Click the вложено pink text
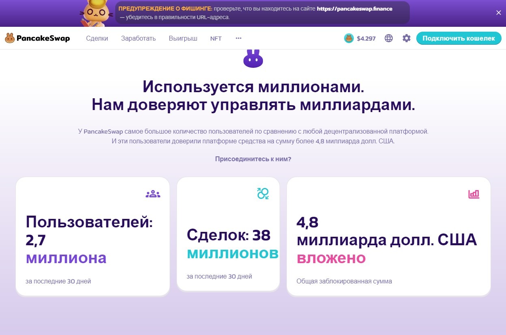This screenshot has width=506, height=335. (x=331, y=258)
